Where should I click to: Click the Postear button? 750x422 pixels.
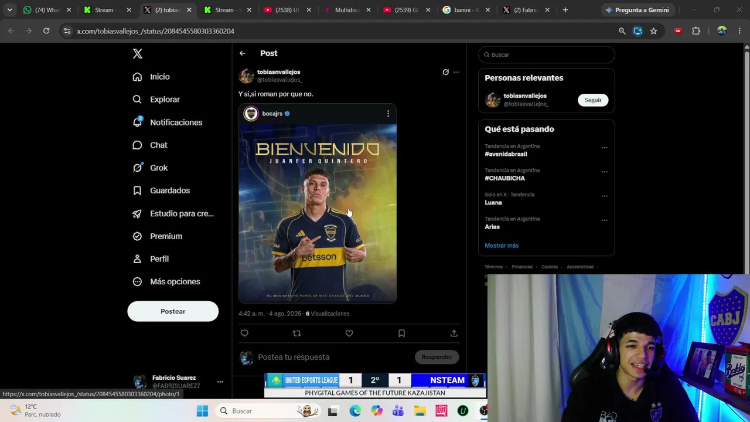pyautogui.click(x=173, y=312)
